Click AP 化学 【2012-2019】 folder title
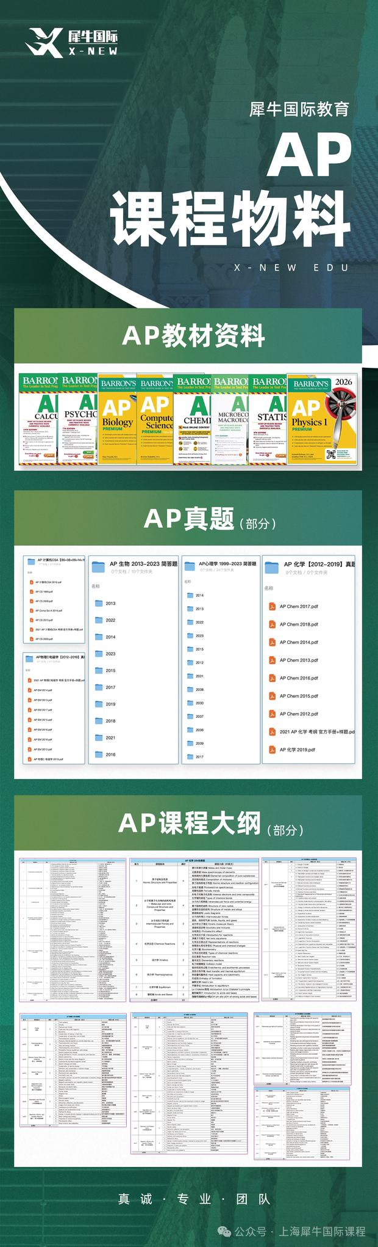The image size is (378, 1247). (x=319, y=564)
